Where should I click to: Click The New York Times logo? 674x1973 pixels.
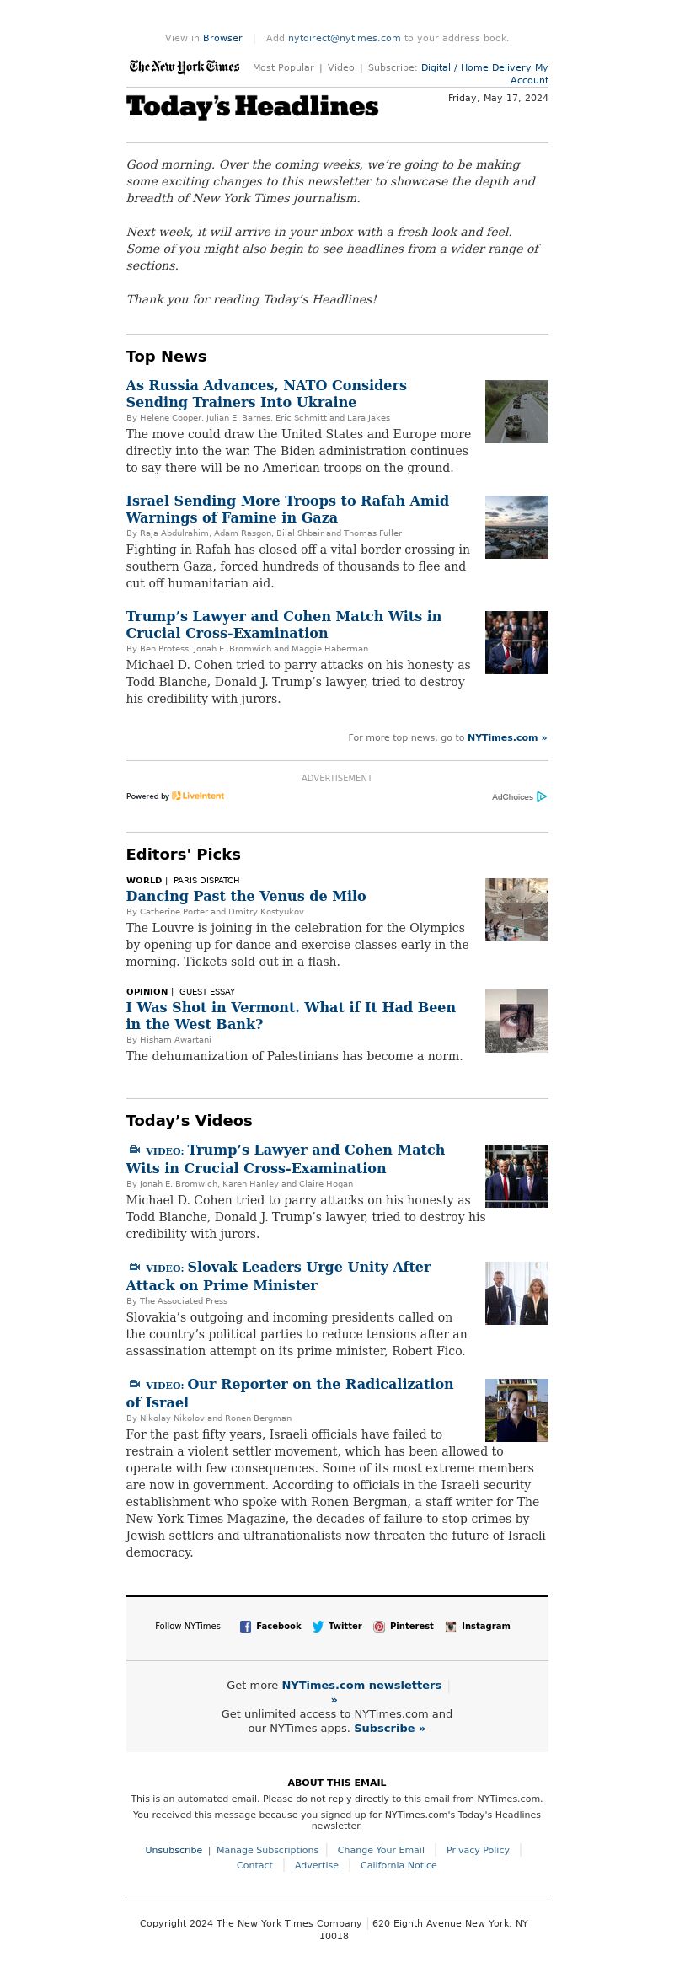coord(185,67)
